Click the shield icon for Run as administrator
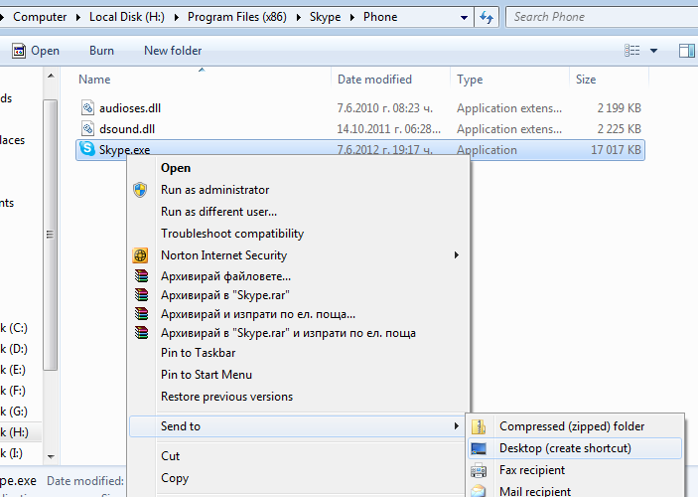The width and height of the screenshot is (698, 497). click(140, 190)
